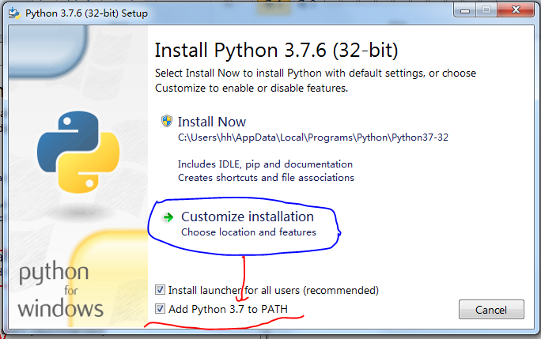
Task: Click the green arrow next to Customize installation
Action: click(168, 217)
